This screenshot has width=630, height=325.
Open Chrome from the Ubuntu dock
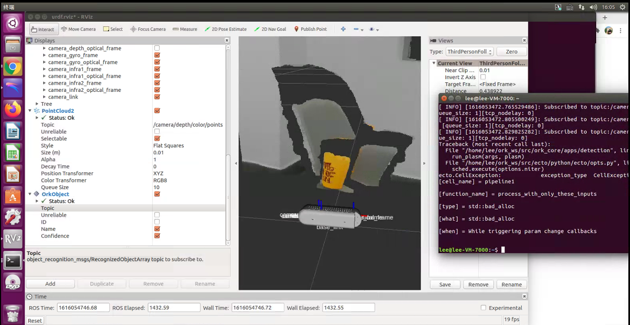pyautogui.click(x=12, y=67)
